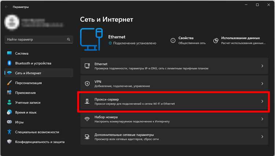The image size is (275, 156).
Task: Click the Свойства info circle icon
Action: tap(173, 40)
